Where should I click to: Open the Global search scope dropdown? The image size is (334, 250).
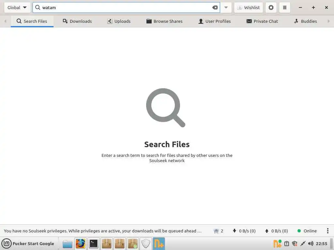point(17,7)
